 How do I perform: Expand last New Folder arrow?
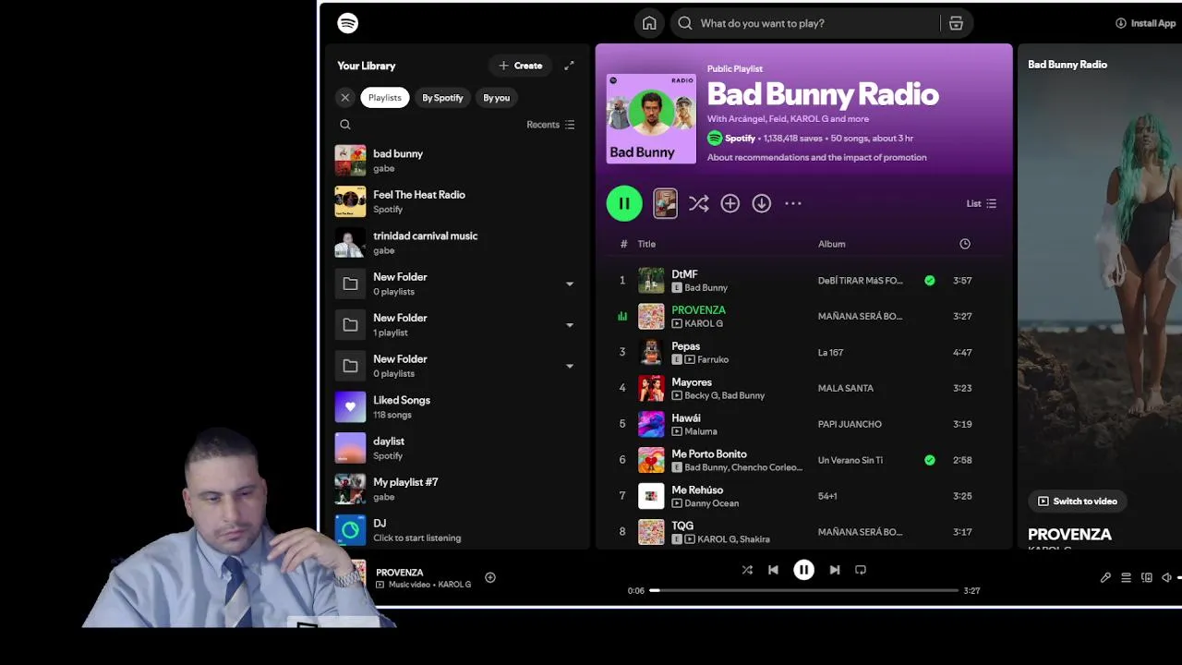pyautogui.click(x=569, y=366)
